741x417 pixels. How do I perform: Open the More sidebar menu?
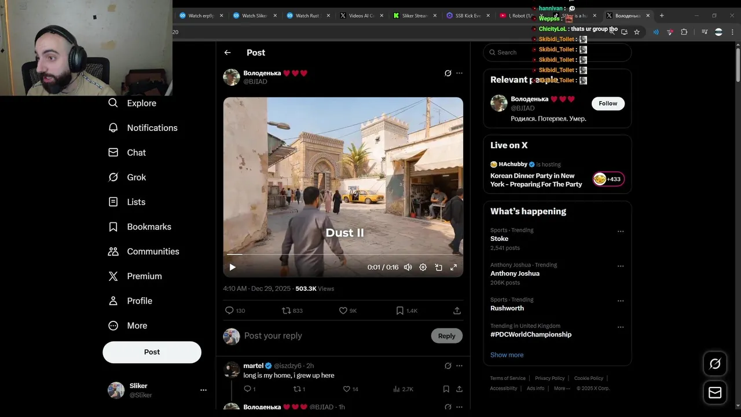[128, 325]
